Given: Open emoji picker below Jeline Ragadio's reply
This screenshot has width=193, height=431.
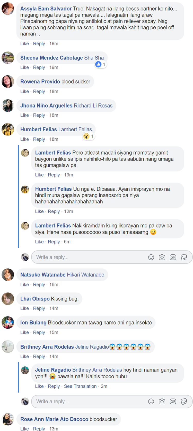Looking at the screenshot, I should [151, 401].
